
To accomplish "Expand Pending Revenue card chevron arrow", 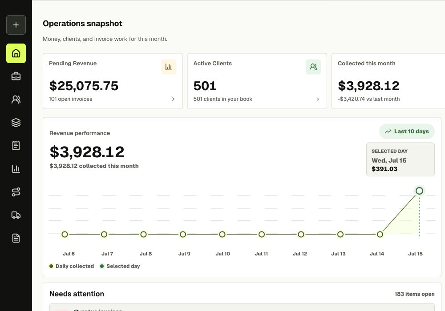I will pos(173,99).
